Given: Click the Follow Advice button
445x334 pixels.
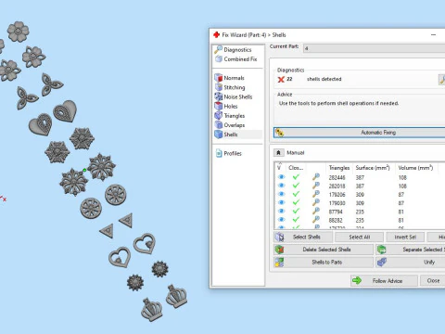Looking at the screenshot, I should 384,281.
